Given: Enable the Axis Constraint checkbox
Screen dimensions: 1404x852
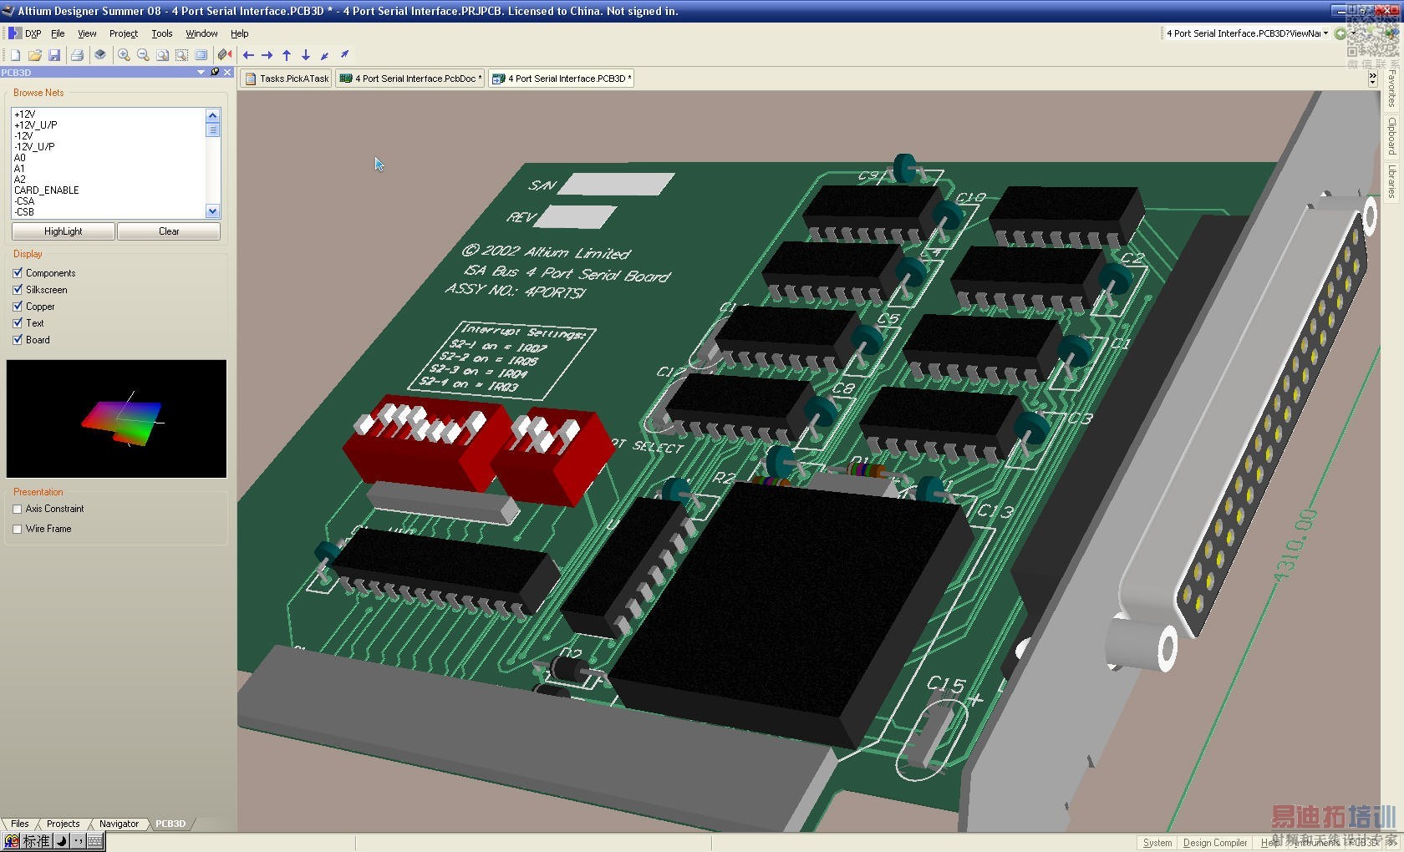Looking at the screenshot, I should click(x=18, y=509).
